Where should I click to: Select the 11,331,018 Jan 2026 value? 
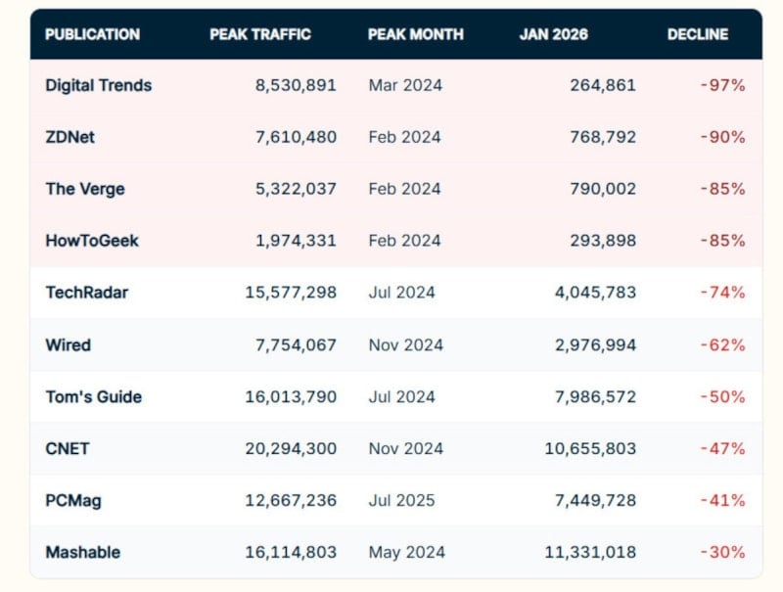tap(590, 552)
